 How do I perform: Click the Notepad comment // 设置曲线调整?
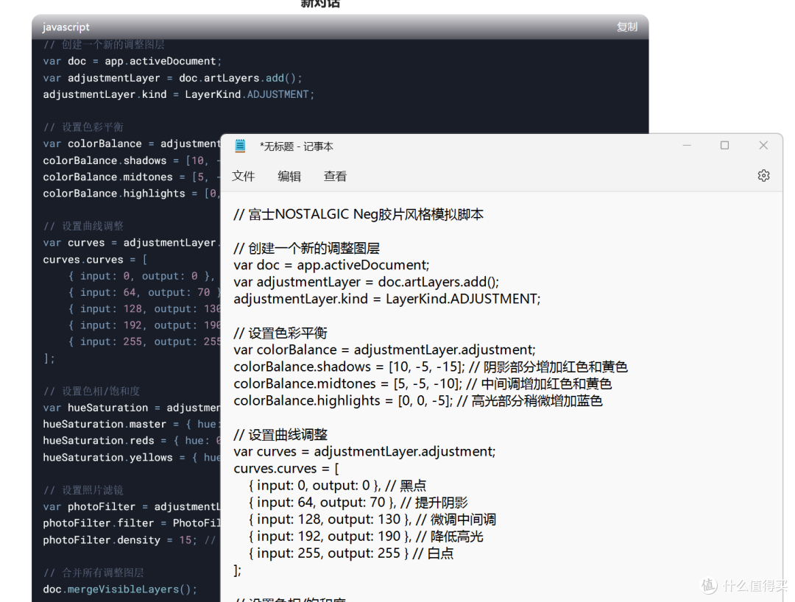coord(280,435)
